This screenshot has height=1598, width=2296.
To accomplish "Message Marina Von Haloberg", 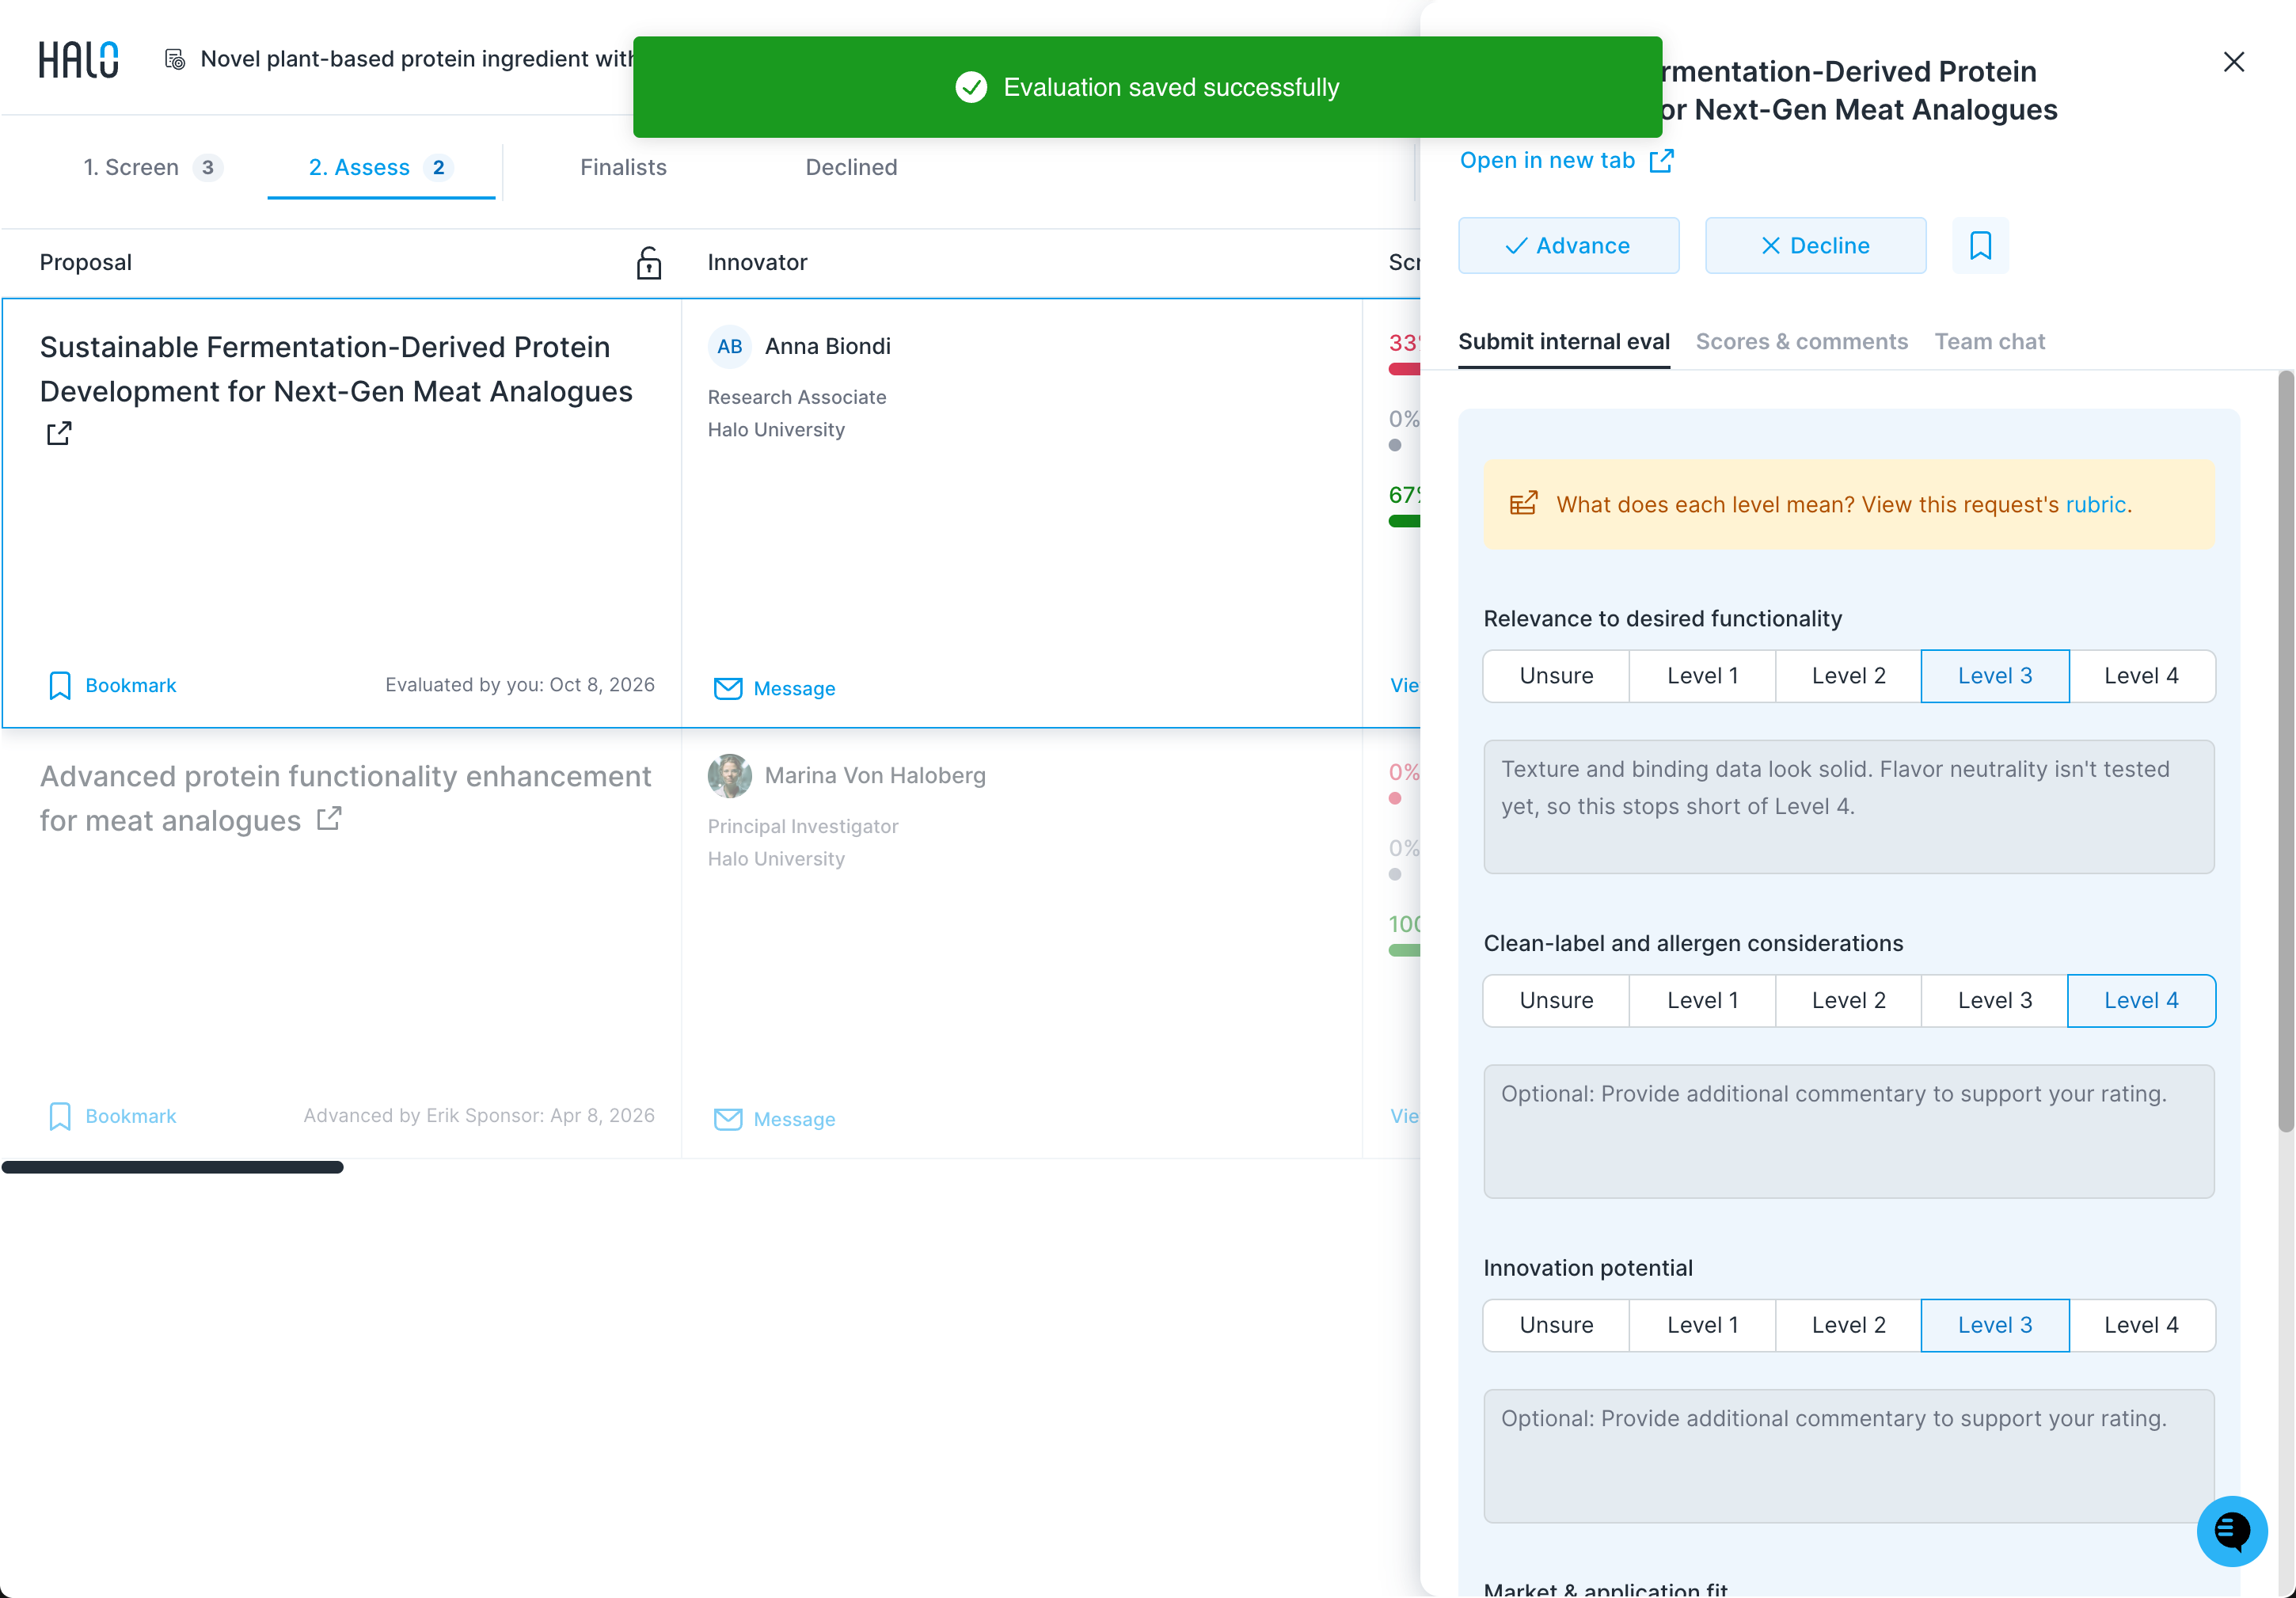I will [x=774, y=1119].
